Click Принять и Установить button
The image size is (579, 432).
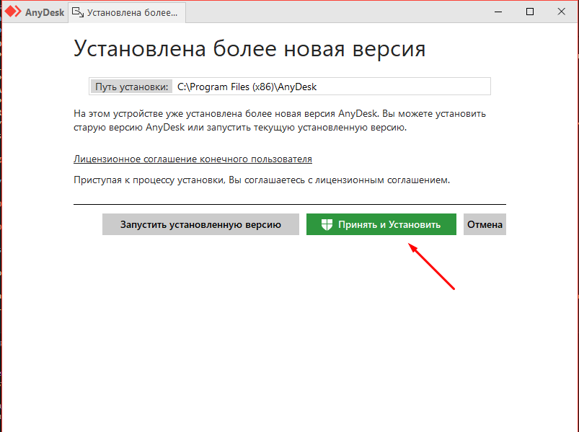pyautogui.click(x=381, y=224)
